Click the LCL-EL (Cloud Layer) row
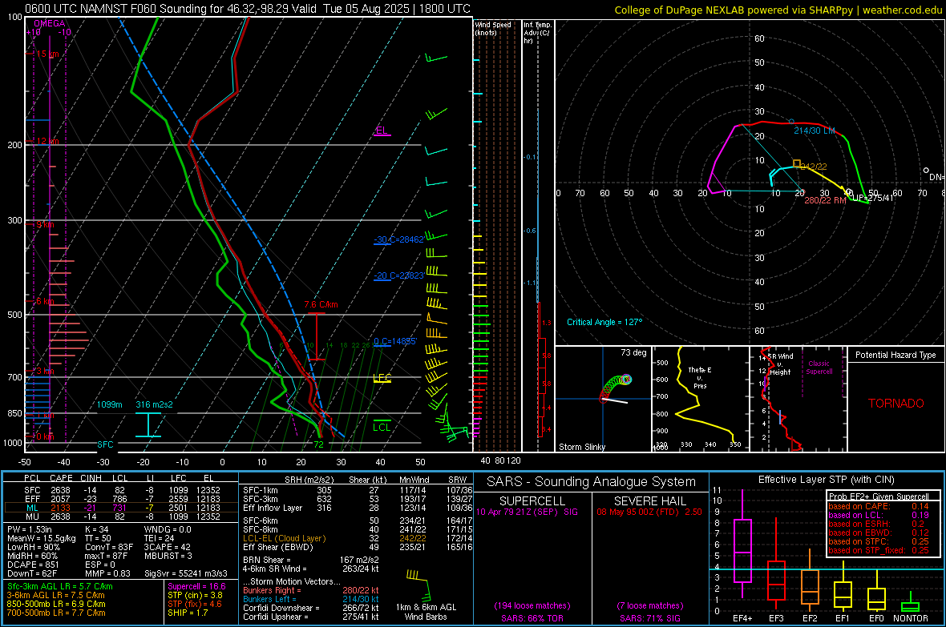946x627 pixels. (x=358, y=538)
